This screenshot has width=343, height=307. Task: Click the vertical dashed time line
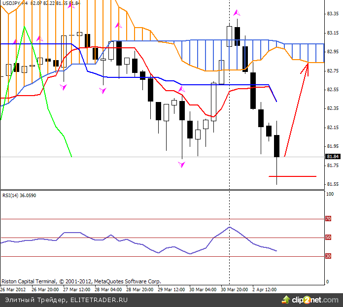(229, 148)
